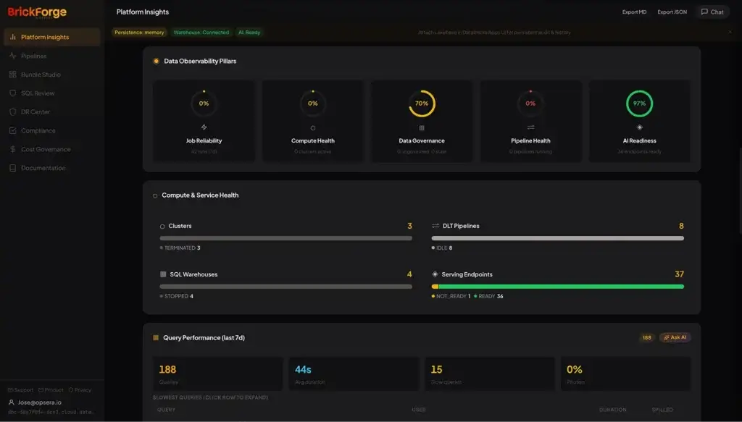
Task: Click the DLT Pipelines status bar
Action: (x=557, y=238)
